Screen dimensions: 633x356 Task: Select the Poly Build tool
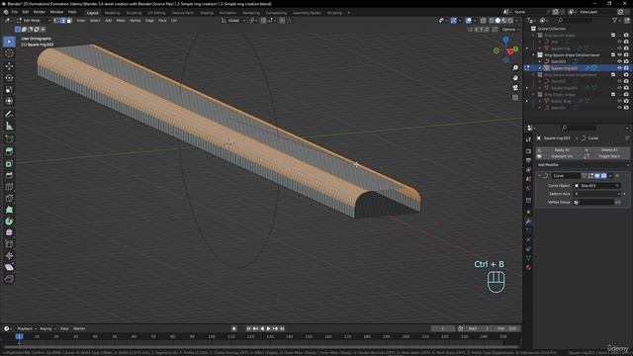click(9, 210)
